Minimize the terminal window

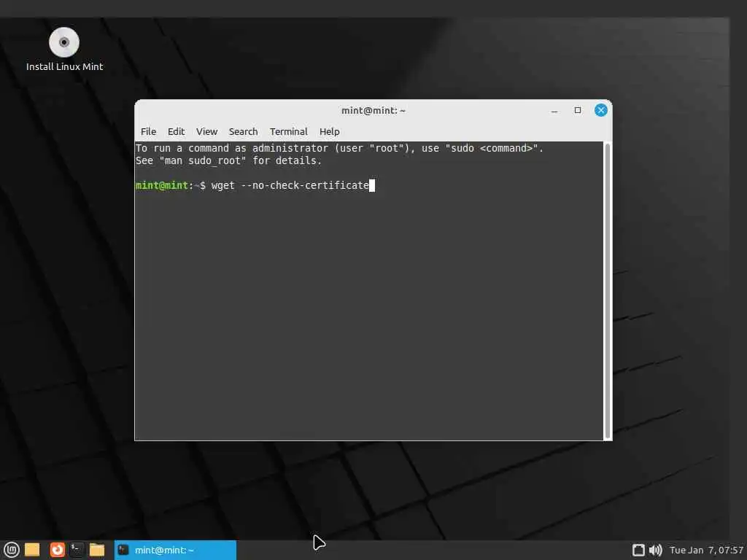pyautogui.click(x=554, y=111)
